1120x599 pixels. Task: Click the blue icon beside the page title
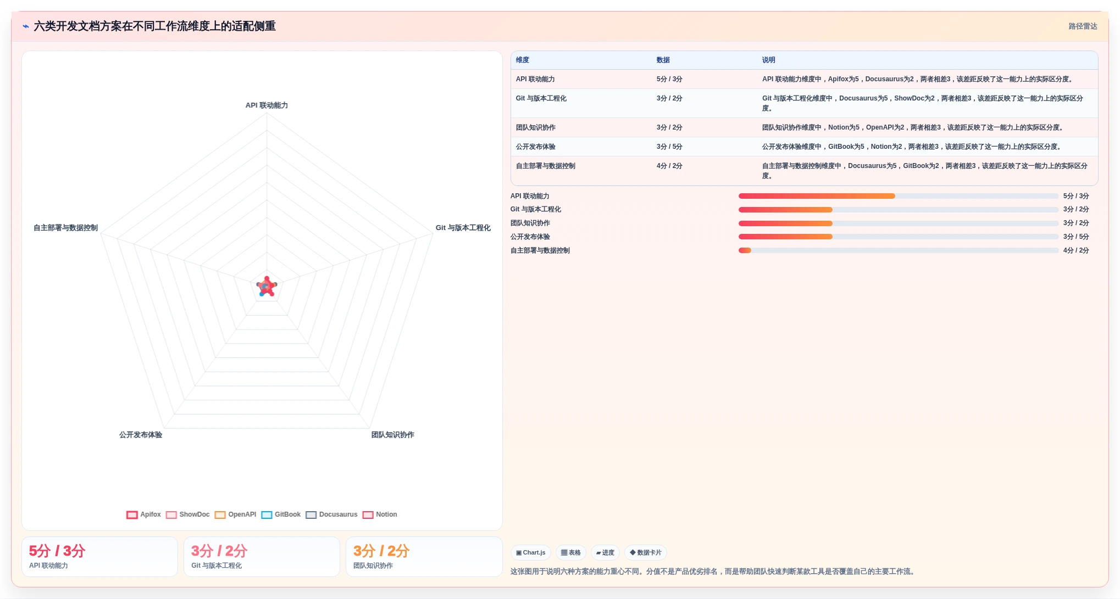pyautogui.click(x=26, y=26)
